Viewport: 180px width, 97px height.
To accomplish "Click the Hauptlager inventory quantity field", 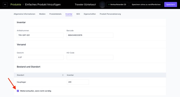I will pos(78,82).
